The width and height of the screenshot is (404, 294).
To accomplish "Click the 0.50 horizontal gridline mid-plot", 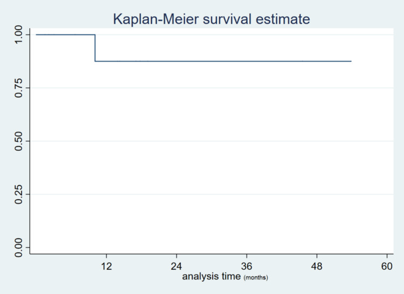I will tap(211, 141).
